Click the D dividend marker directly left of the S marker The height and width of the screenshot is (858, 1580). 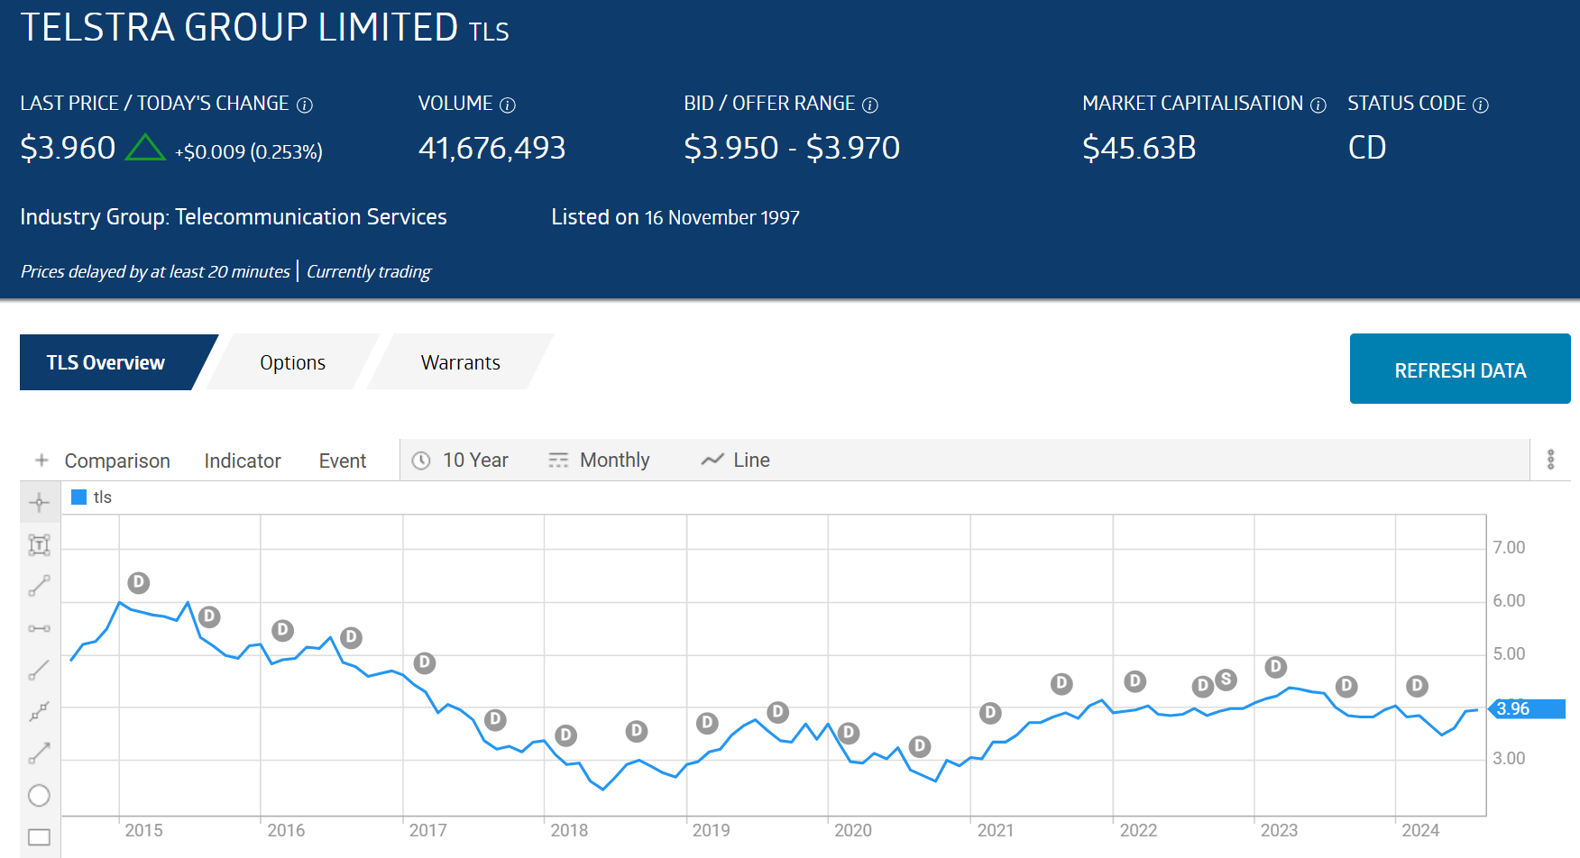click(x=1203, y=687)
